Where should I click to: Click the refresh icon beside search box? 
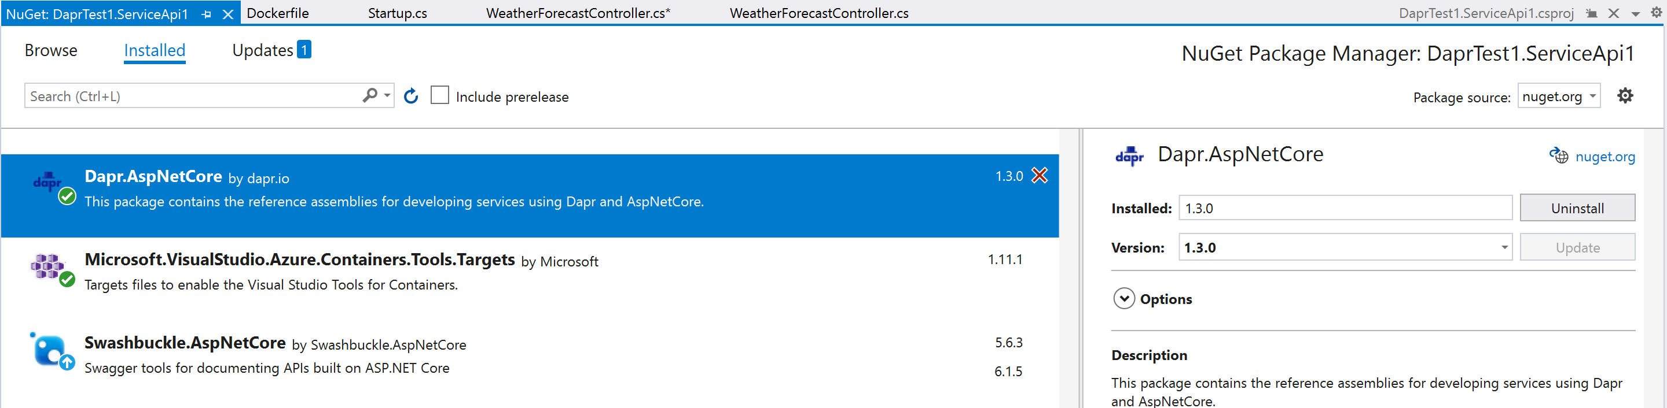pyautogui.click(x=411, y=97)
